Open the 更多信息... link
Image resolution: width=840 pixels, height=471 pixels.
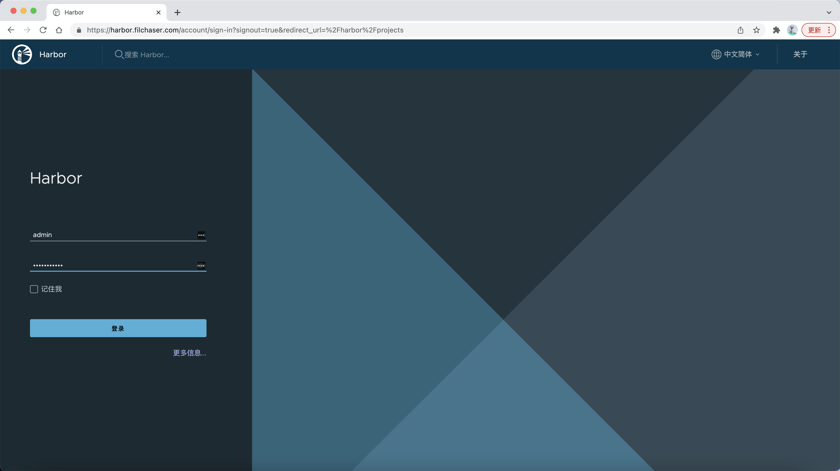tap(189, 353)
